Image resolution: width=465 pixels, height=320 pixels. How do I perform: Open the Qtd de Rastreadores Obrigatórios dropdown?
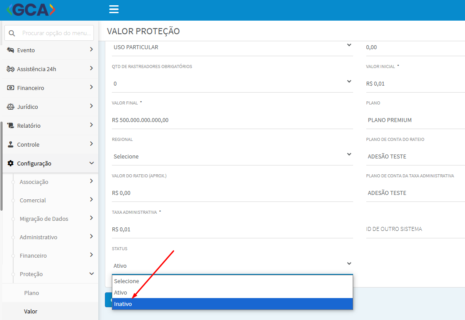232,84
